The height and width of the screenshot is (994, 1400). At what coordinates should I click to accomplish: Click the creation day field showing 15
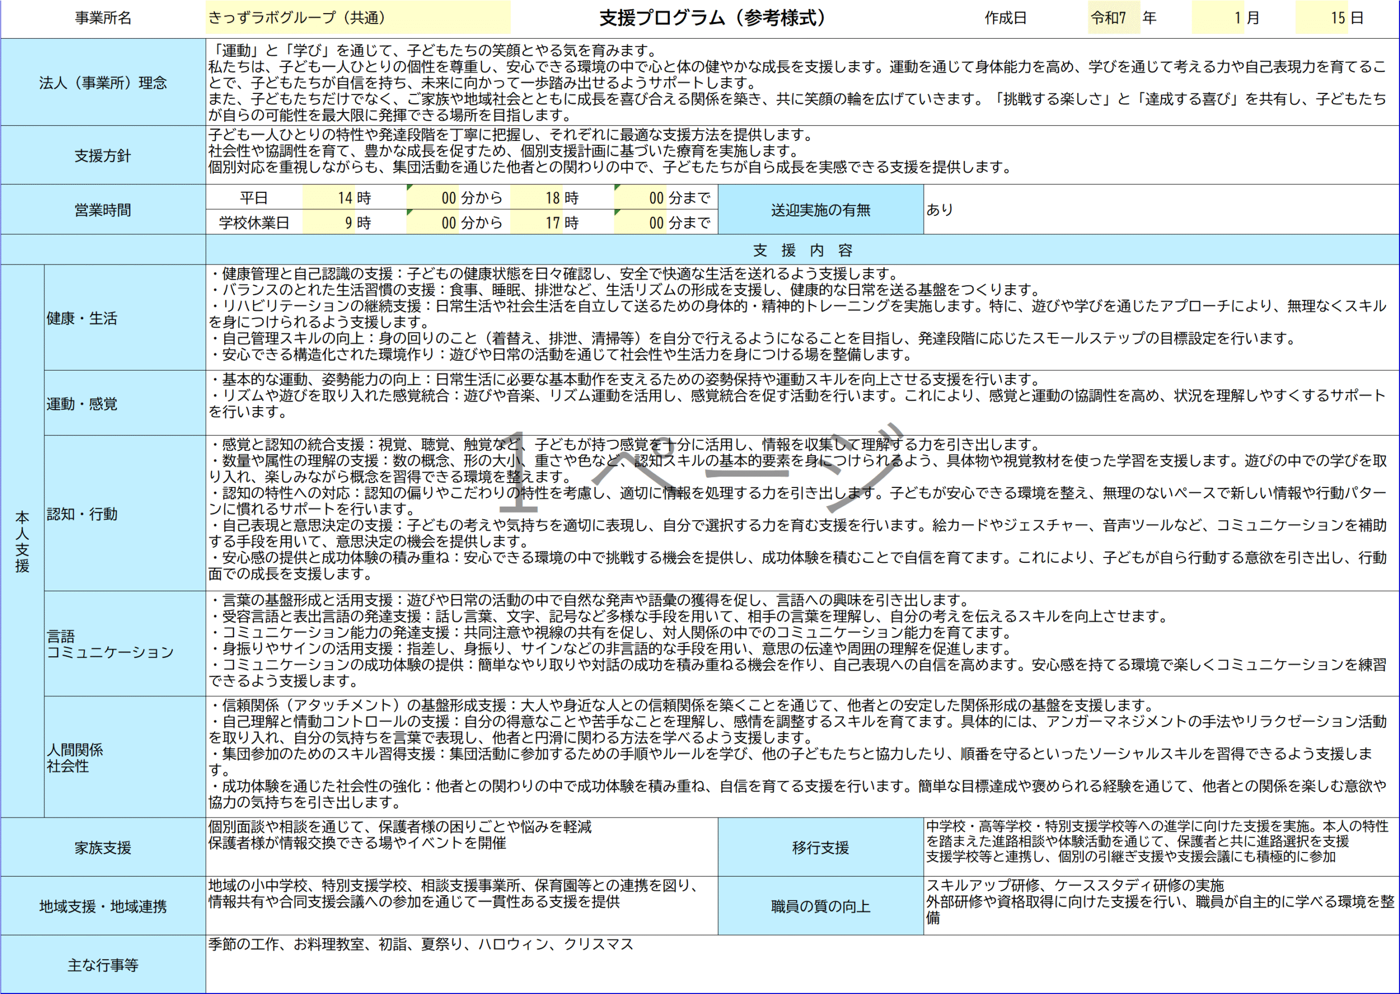click(1321, 17)
